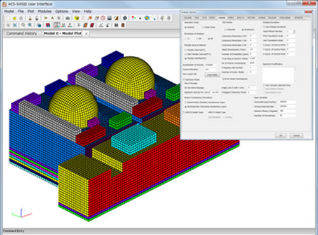Select the Coherent soil motion radio button
The width and height of the screenshot is (318, 235).
click(225, 30)
